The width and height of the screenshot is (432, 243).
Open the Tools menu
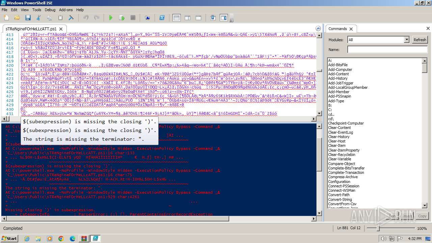coord(37,10)
